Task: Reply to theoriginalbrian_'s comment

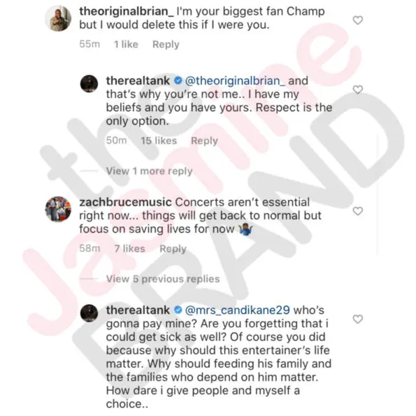Action: pyautogui.click(x=166, y=44)
